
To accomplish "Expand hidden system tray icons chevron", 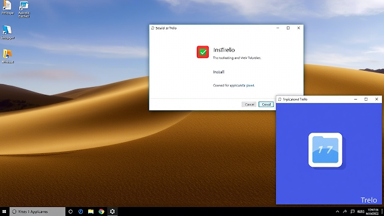I will click(x=337, y=212).
